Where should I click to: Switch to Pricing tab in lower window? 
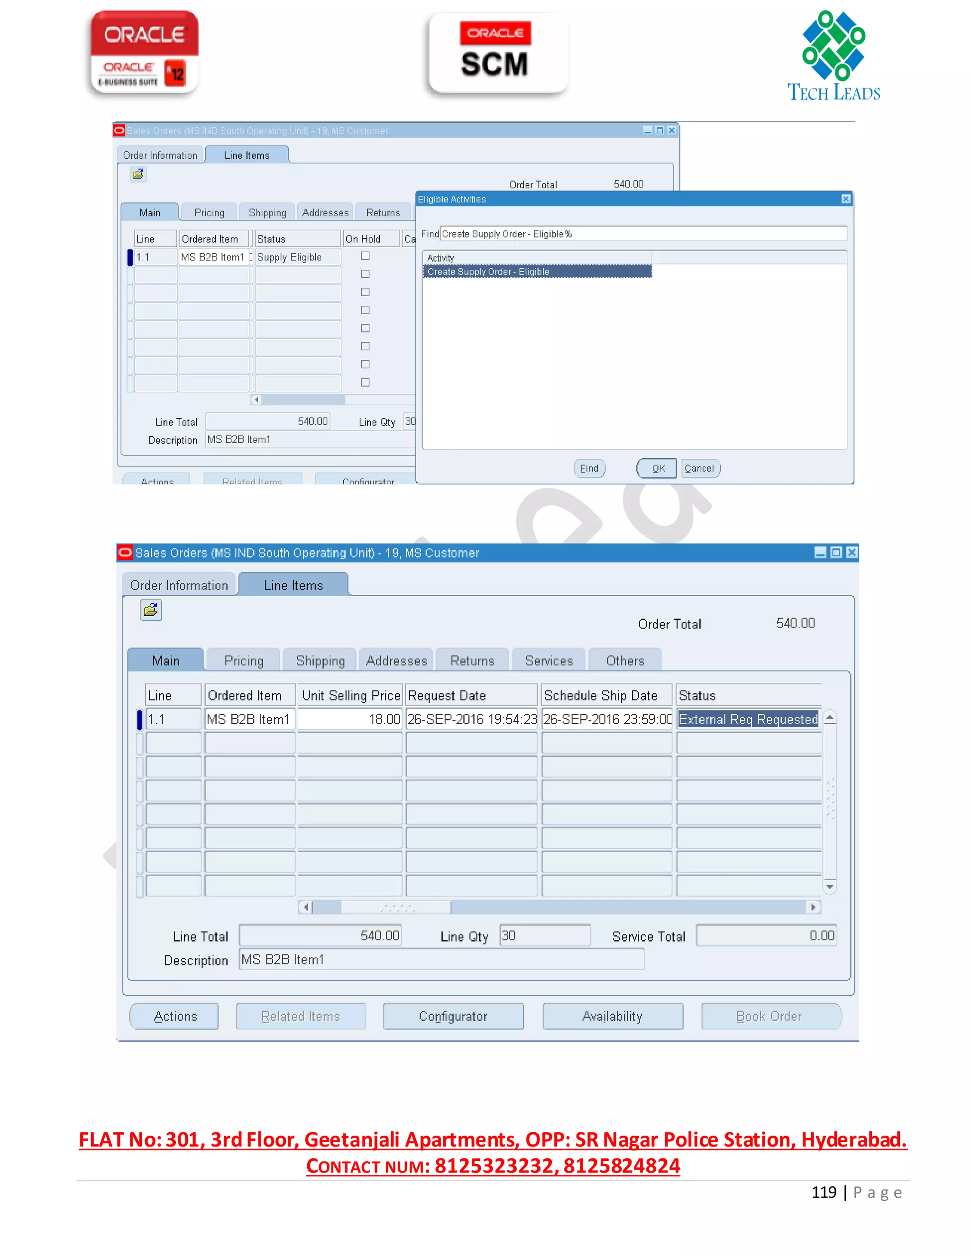[x=244, y=660]
